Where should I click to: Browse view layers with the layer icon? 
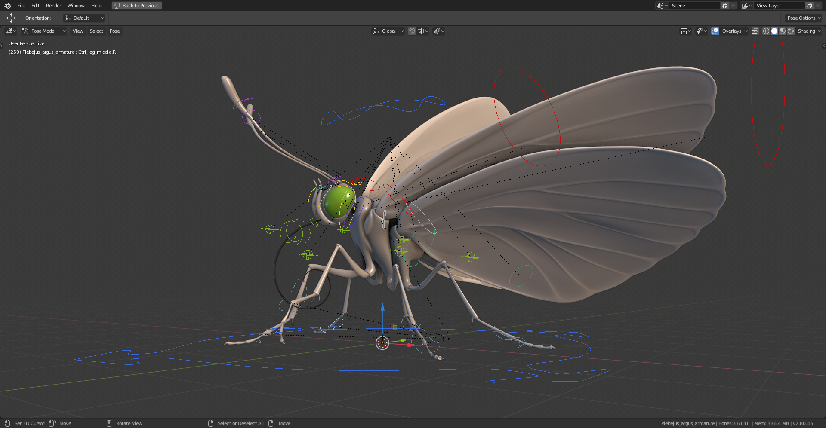coord(747,6)
